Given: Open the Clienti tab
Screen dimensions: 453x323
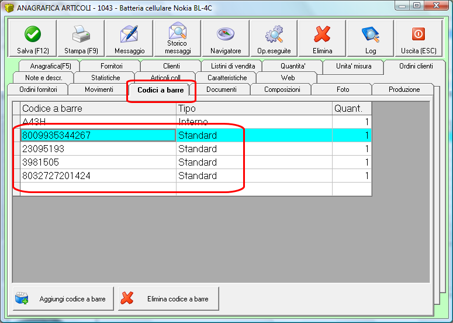Looking at the screenshot, I should coord(171,66).
